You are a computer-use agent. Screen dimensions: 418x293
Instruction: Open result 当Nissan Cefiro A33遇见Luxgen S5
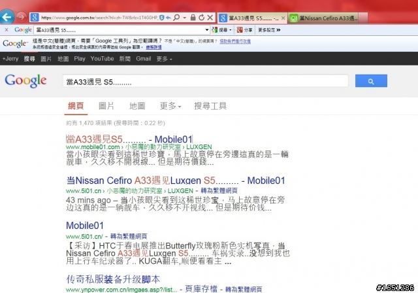tap(176, 181)
